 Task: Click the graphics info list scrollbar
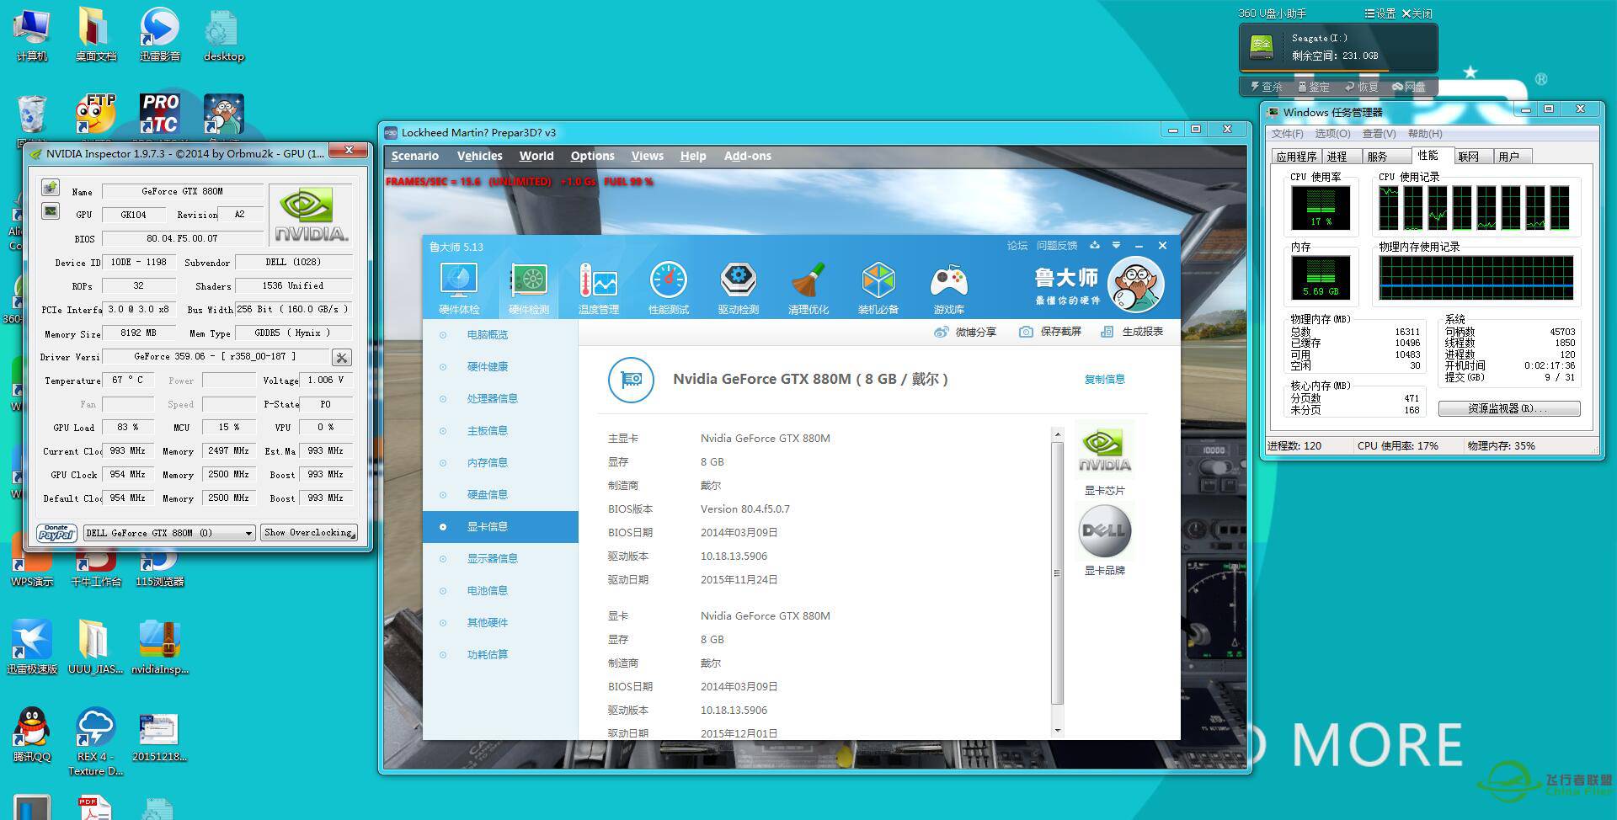click(x=1058, y=572)
